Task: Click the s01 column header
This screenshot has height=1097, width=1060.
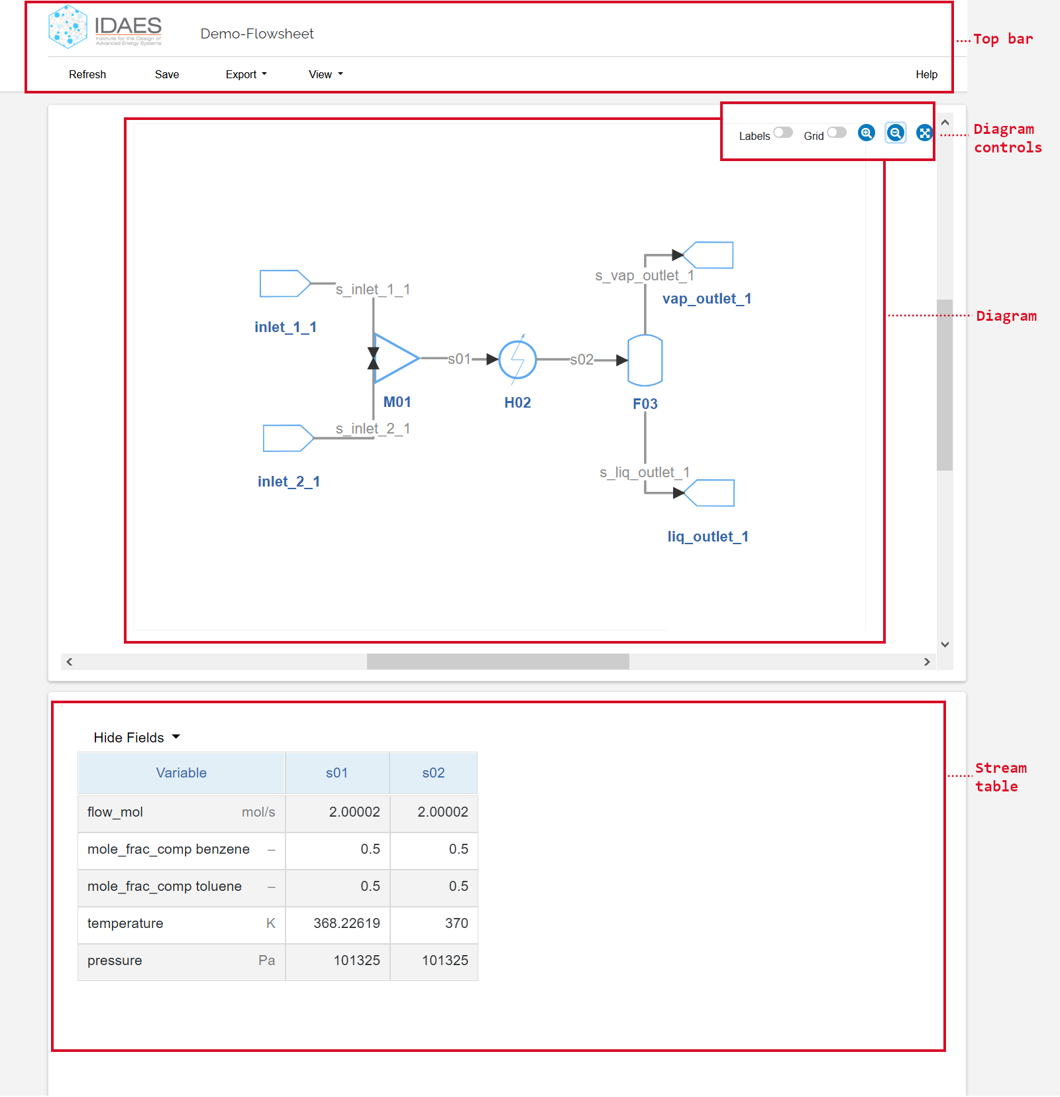Action: [337, 773]
